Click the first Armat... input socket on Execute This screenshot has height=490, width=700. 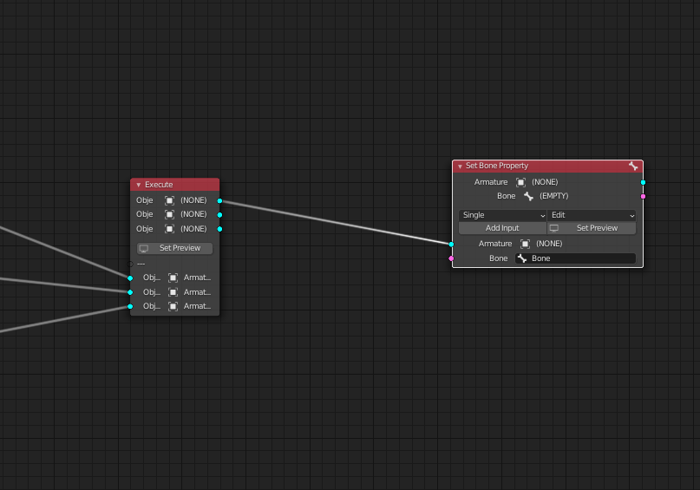pos(130,278)
